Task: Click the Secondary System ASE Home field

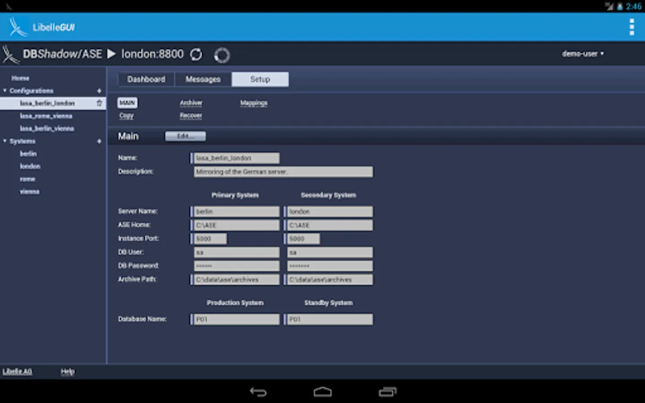Action: pyautogui.click(x=330, y=225)
